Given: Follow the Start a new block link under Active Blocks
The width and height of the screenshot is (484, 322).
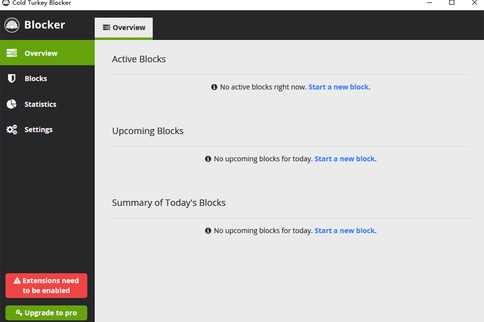Looking at the screenshot, I should [x=338, y=87].
